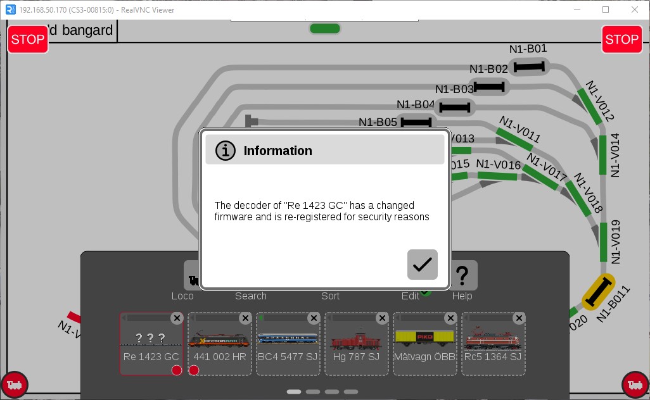650x400 pixels.
Task: Click the N1-B04 track label
Action: point(416,104)
